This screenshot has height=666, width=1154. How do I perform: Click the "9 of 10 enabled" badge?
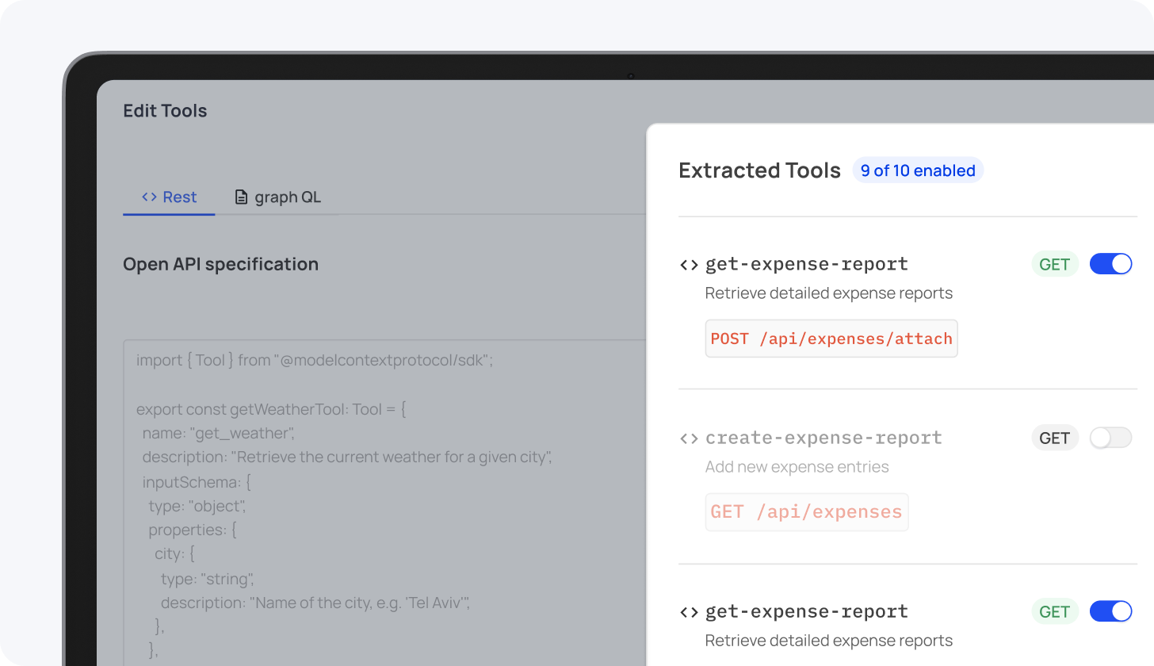(x=918, y=170)
